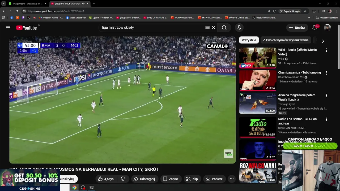Open YouTube notifications bell
Image resolution: width=340 pixels, height=191 pixels.
tap(314, 28)
